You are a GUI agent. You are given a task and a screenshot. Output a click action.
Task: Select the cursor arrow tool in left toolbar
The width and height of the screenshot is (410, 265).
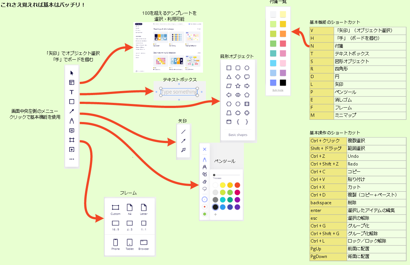coord(72,73)
